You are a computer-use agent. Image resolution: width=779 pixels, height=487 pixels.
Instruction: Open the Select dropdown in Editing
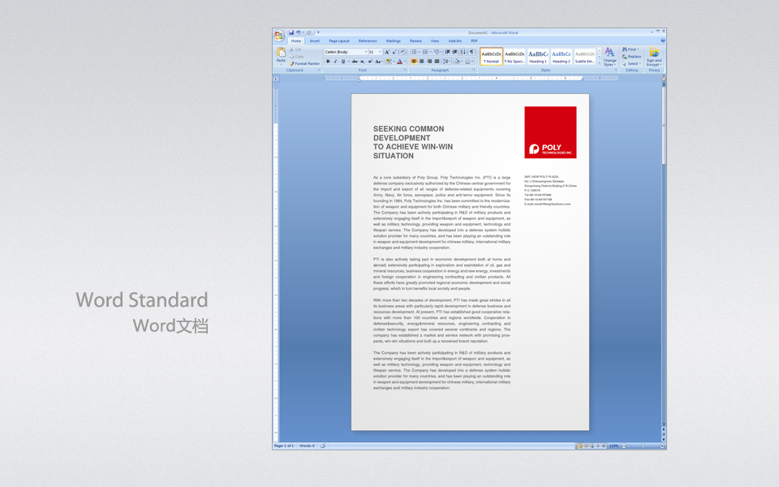632,63
